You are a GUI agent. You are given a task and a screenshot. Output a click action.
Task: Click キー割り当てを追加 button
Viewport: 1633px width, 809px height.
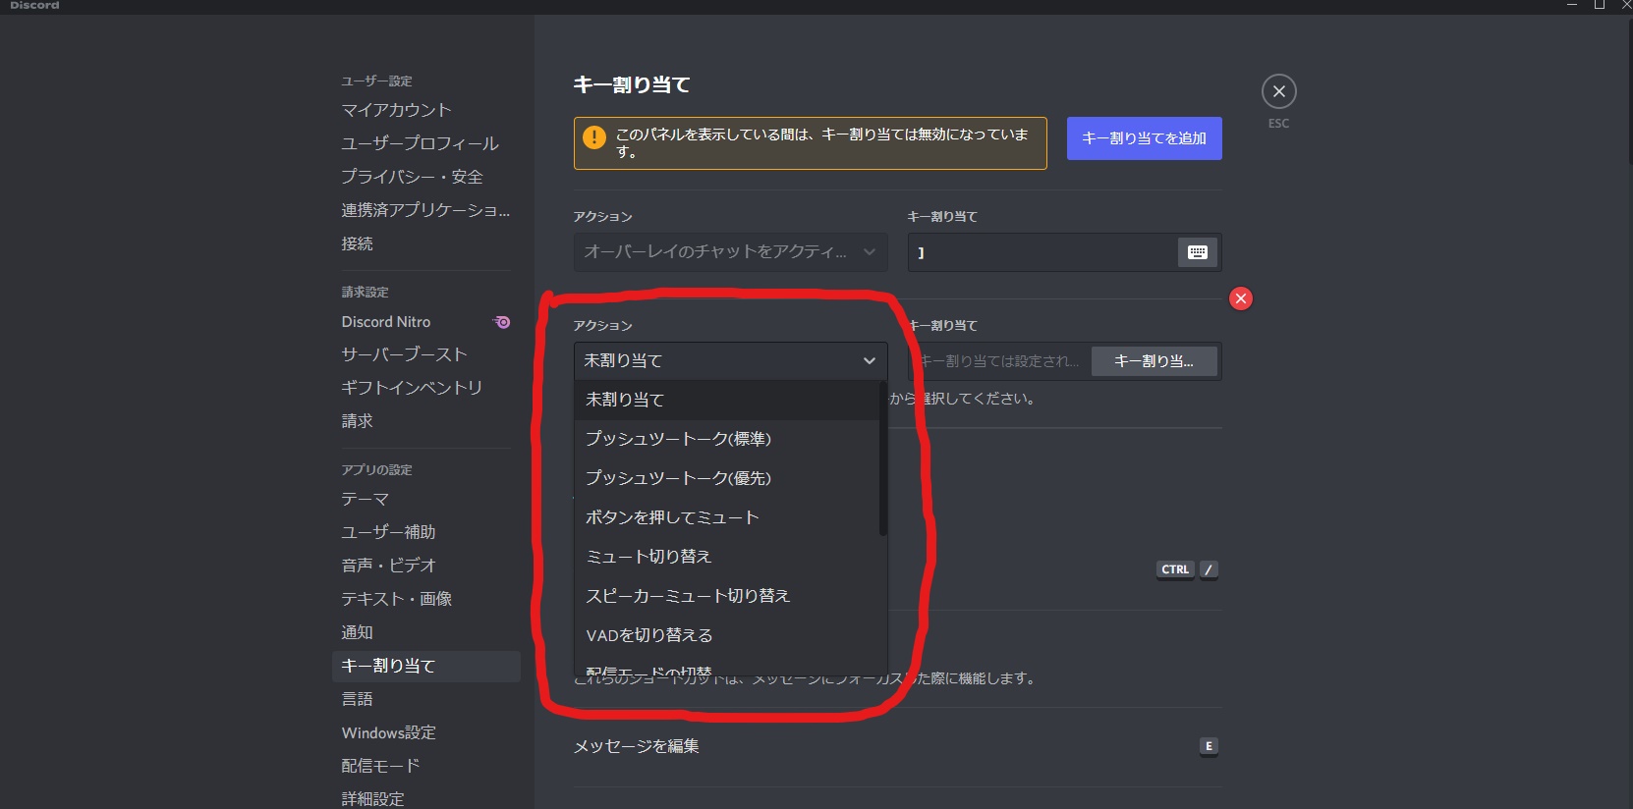coord(1144,138)
